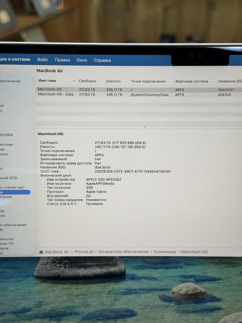Open the Правка menu
The image size is (242, 323).
[62, 60]
